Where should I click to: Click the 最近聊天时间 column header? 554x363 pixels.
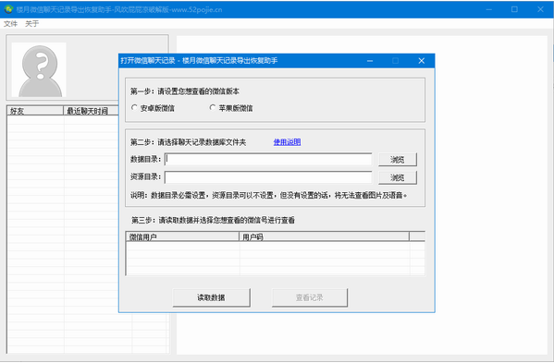(x=91, y=111)
